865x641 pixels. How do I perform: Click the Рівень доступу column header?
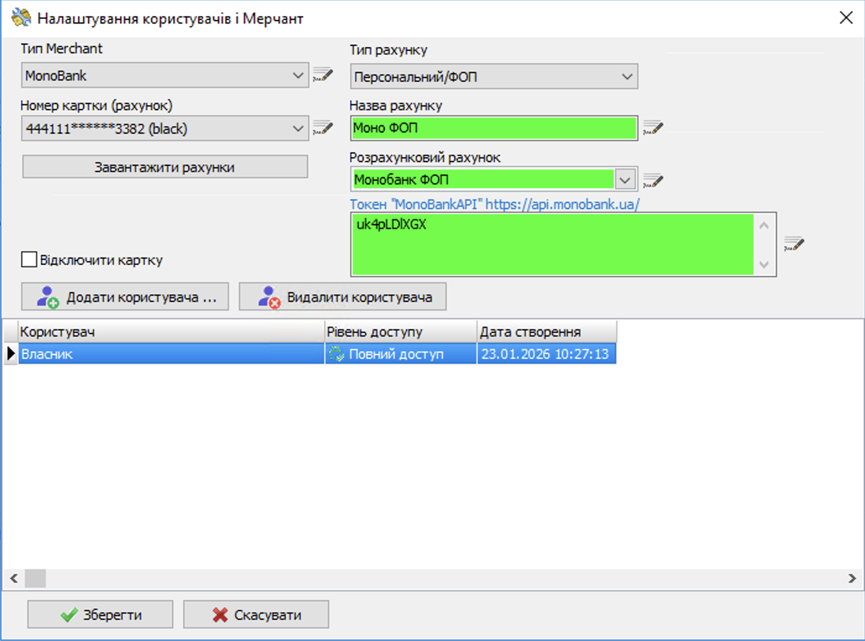click(400, 332)
